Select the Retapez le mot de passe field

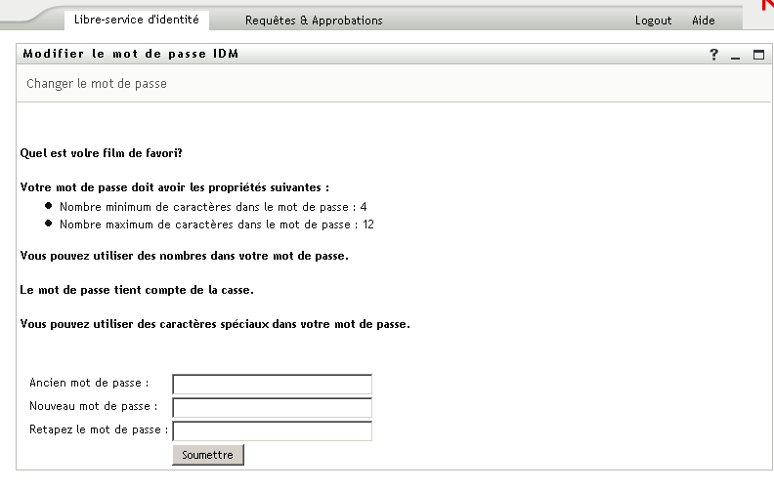coord(272,430)
